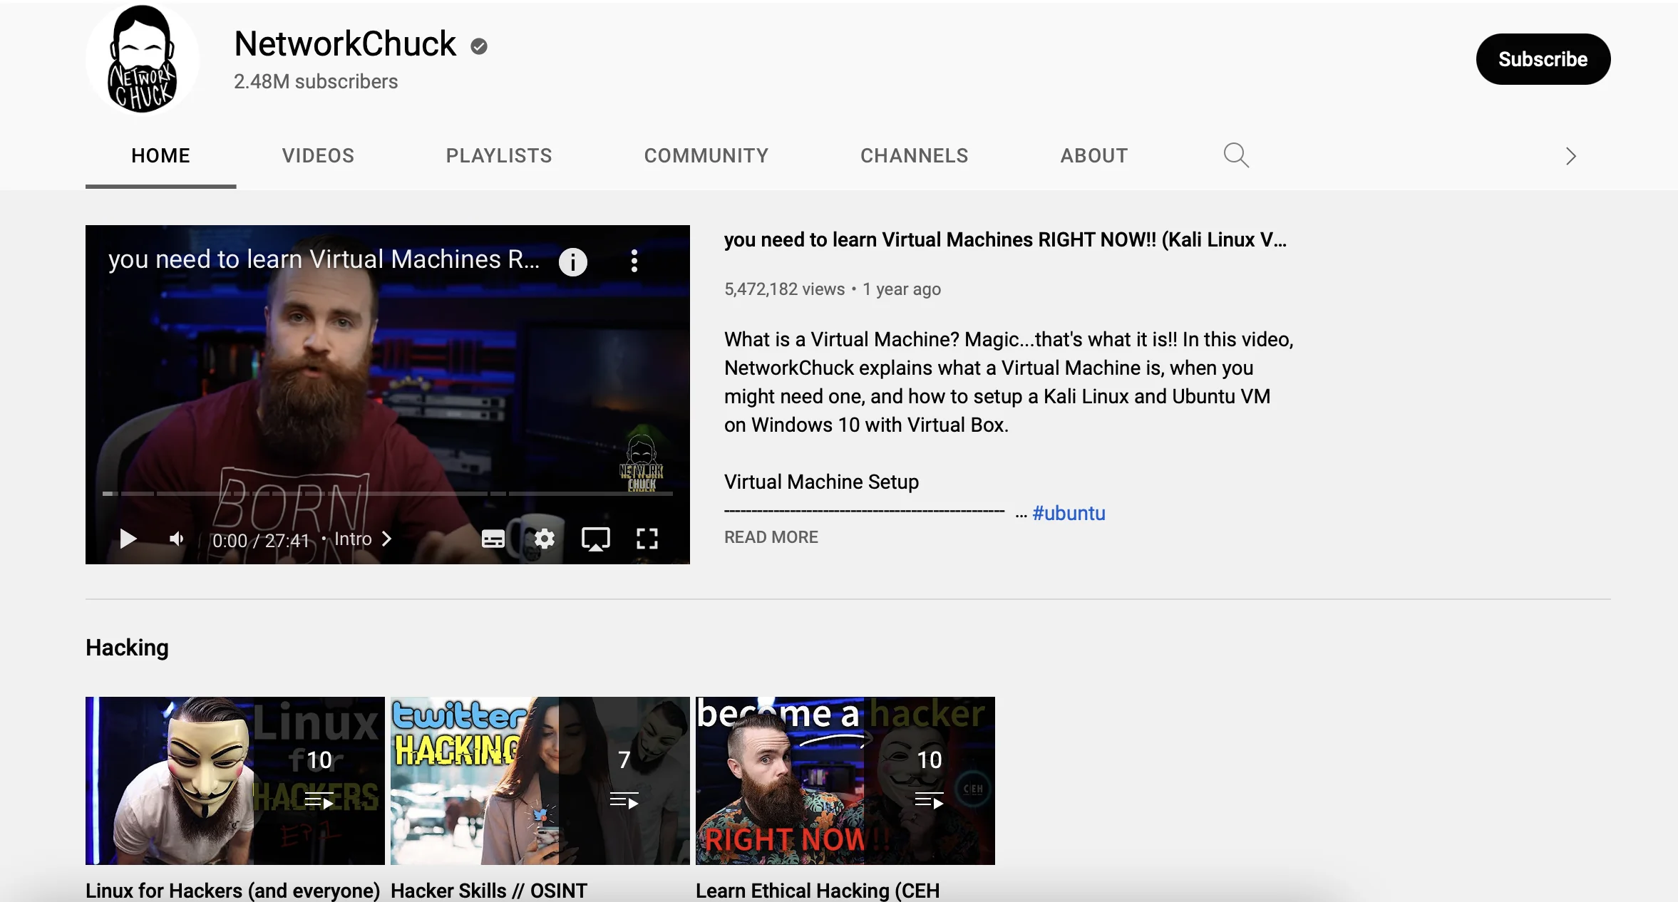Open the Hacker Skills // OSINT playlist thumbnail
This screenshot has width=1678, height=902.
tap(540, 781)
